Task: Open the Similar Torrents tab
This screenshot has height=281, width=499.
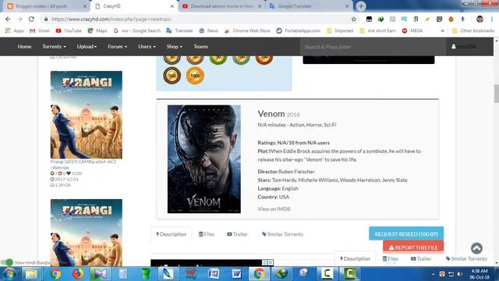Action: click(x=282, y=234)
